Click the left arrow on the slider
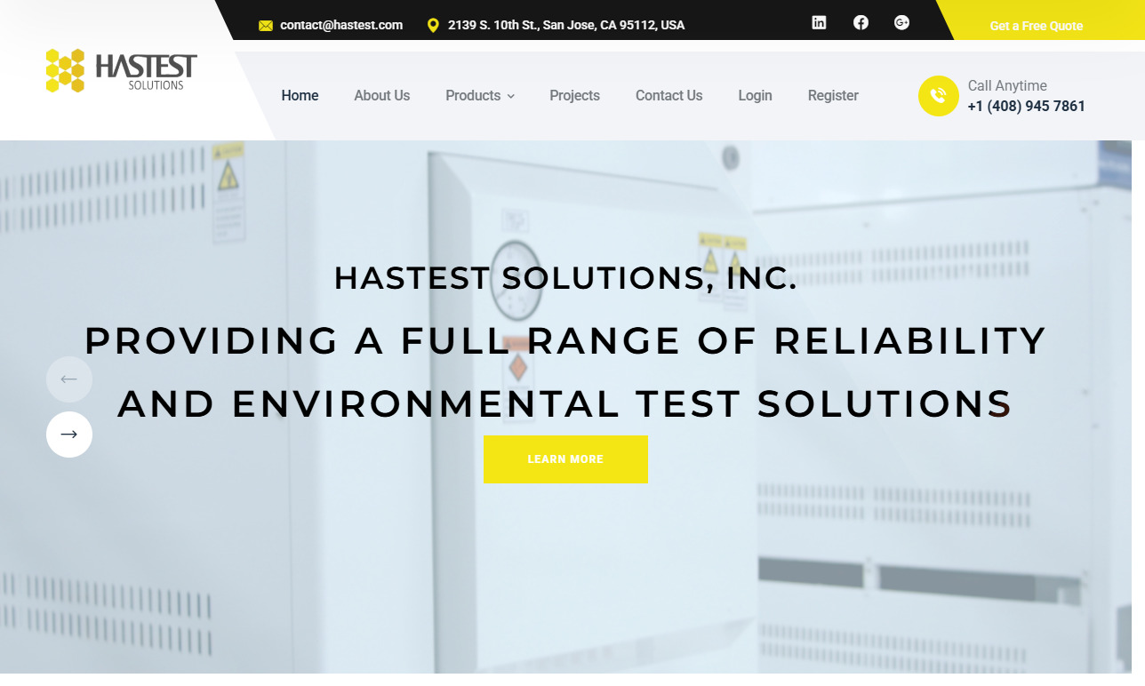Image resolution: width=1145 pixels, height=686 pixels. 68,379
